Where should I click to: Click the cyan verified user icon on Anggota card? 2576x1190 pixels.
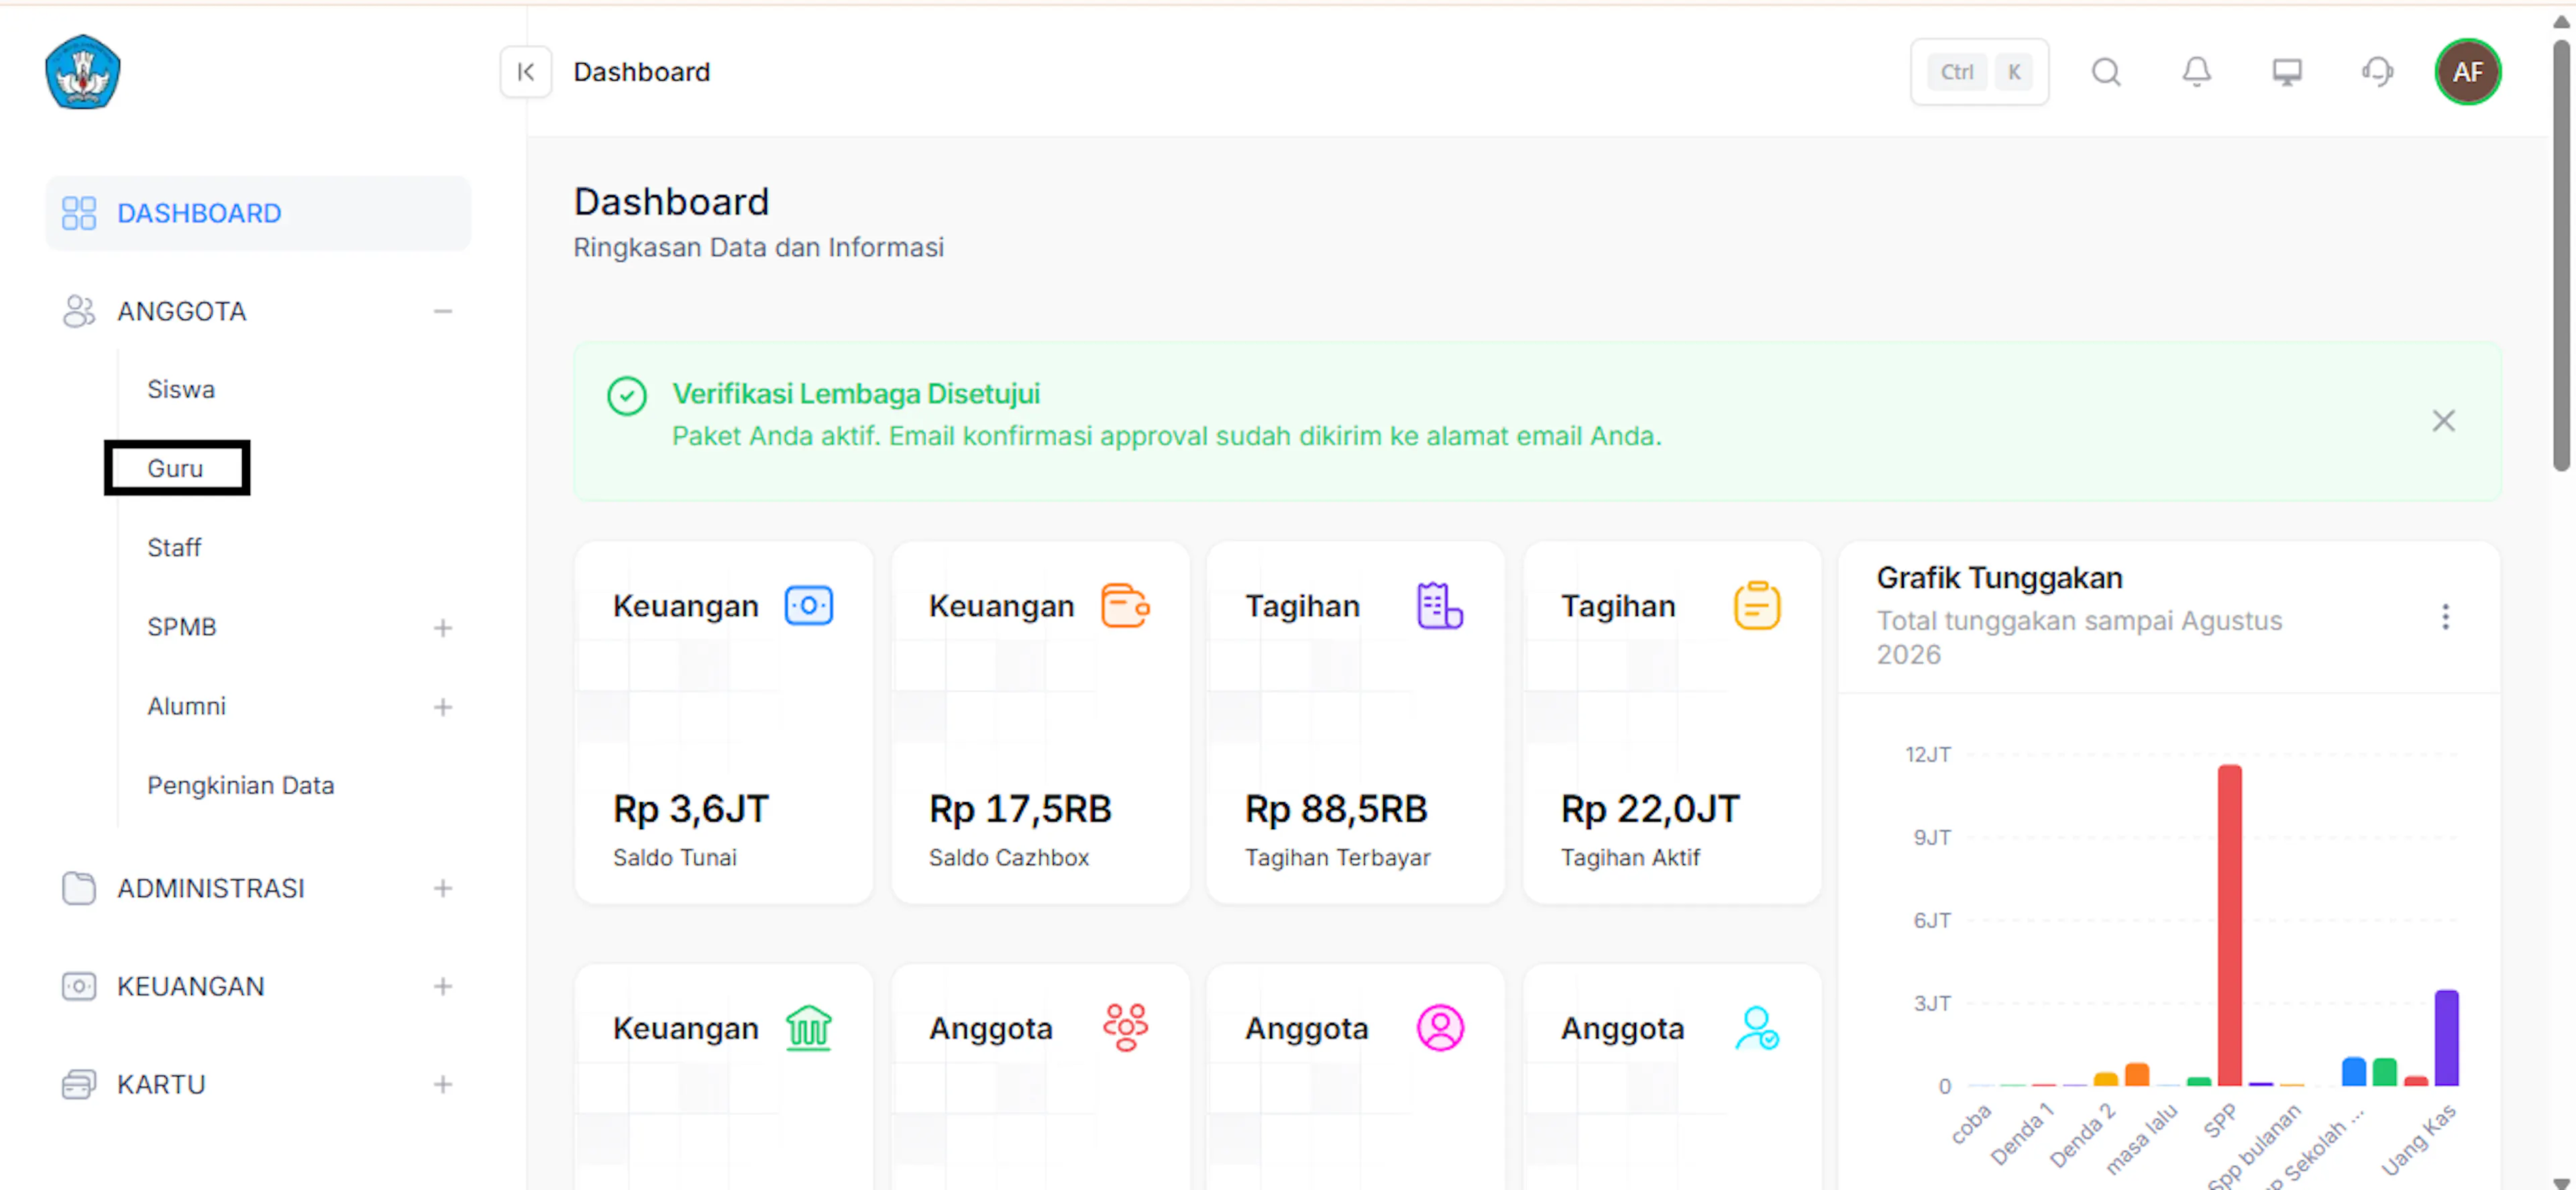coord(1757,1028)
